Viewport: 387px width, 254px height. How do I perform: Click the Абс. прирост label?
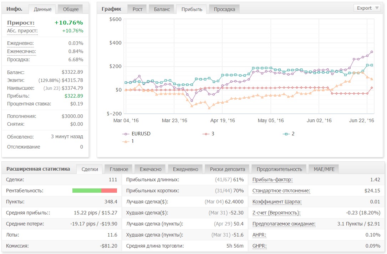click(22, 31)
